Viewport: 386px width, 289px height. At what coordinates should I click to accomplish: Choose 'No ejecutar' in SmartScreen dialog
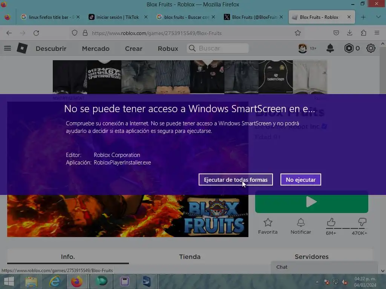300,179
